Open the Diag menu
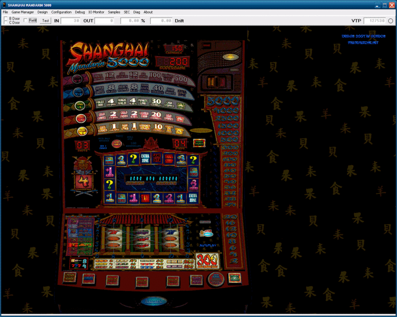The image size is (397, 317). click(x=136, y=12)
